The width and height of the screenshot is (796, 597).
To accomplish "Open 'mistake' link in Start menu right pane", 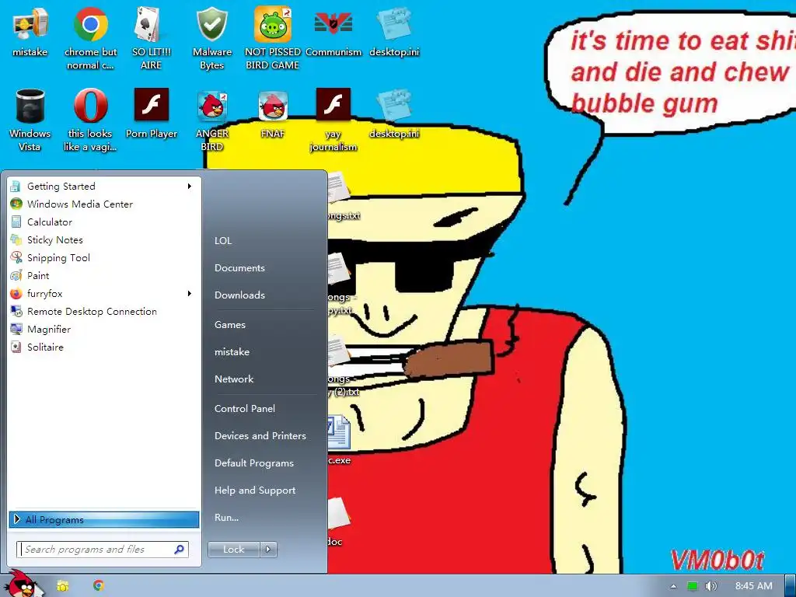I will (x=232, y=352).
